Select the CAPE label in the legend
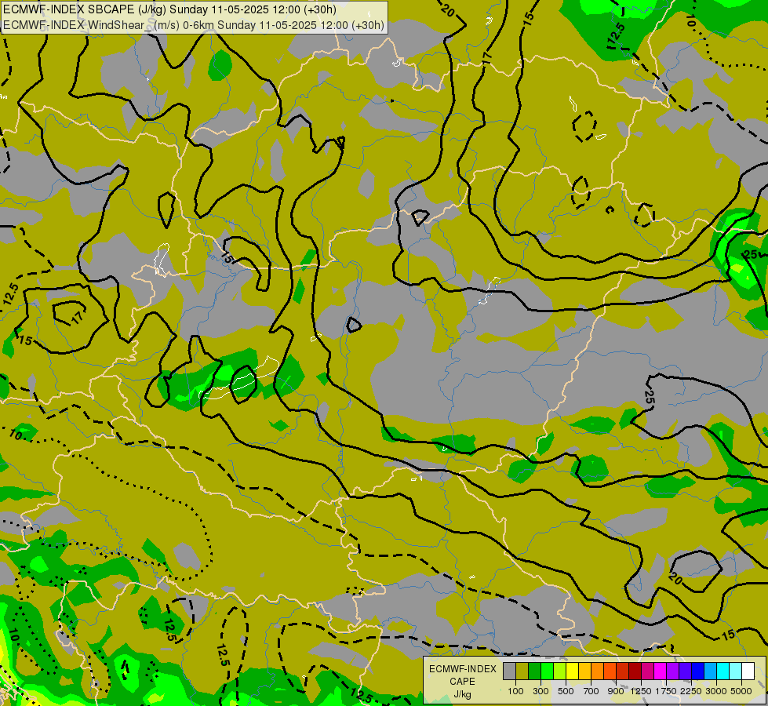The width and height of the screenshot is (768, 706). (x=462, y=682)
